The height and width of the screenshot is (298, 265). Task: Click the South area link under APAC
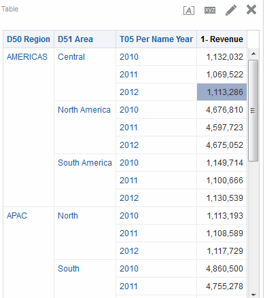click(69, 269)
